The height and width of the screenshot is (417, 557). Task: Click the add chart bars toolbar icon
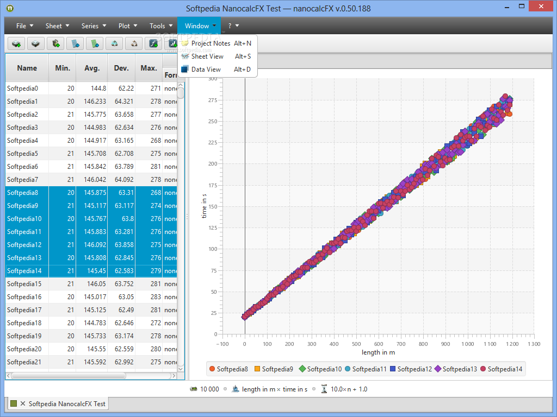pos(172,43)
